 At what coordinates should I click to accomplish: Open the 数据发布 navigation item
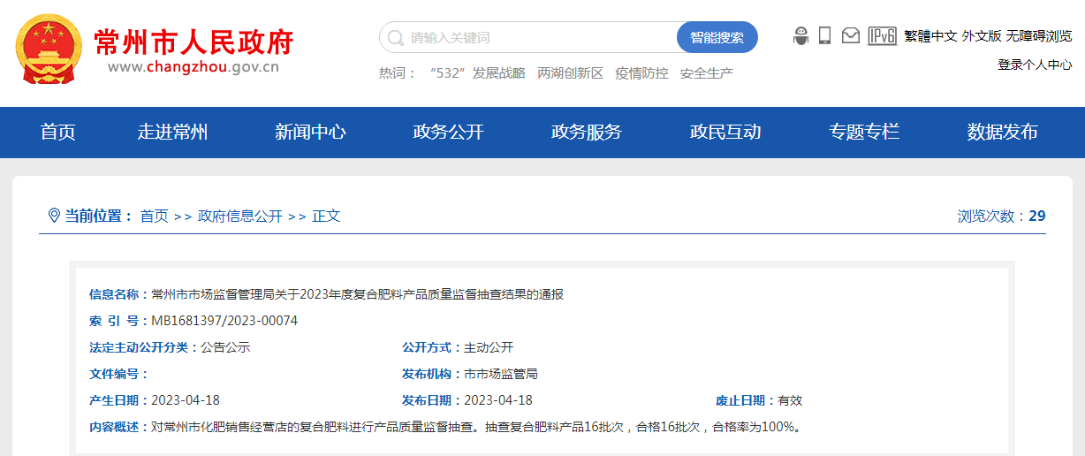[x=1002, y=133]
